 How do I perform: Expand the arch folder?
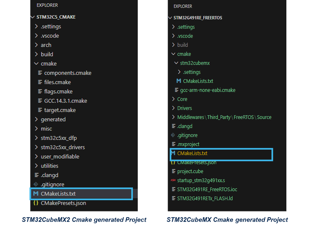[36, 45]
